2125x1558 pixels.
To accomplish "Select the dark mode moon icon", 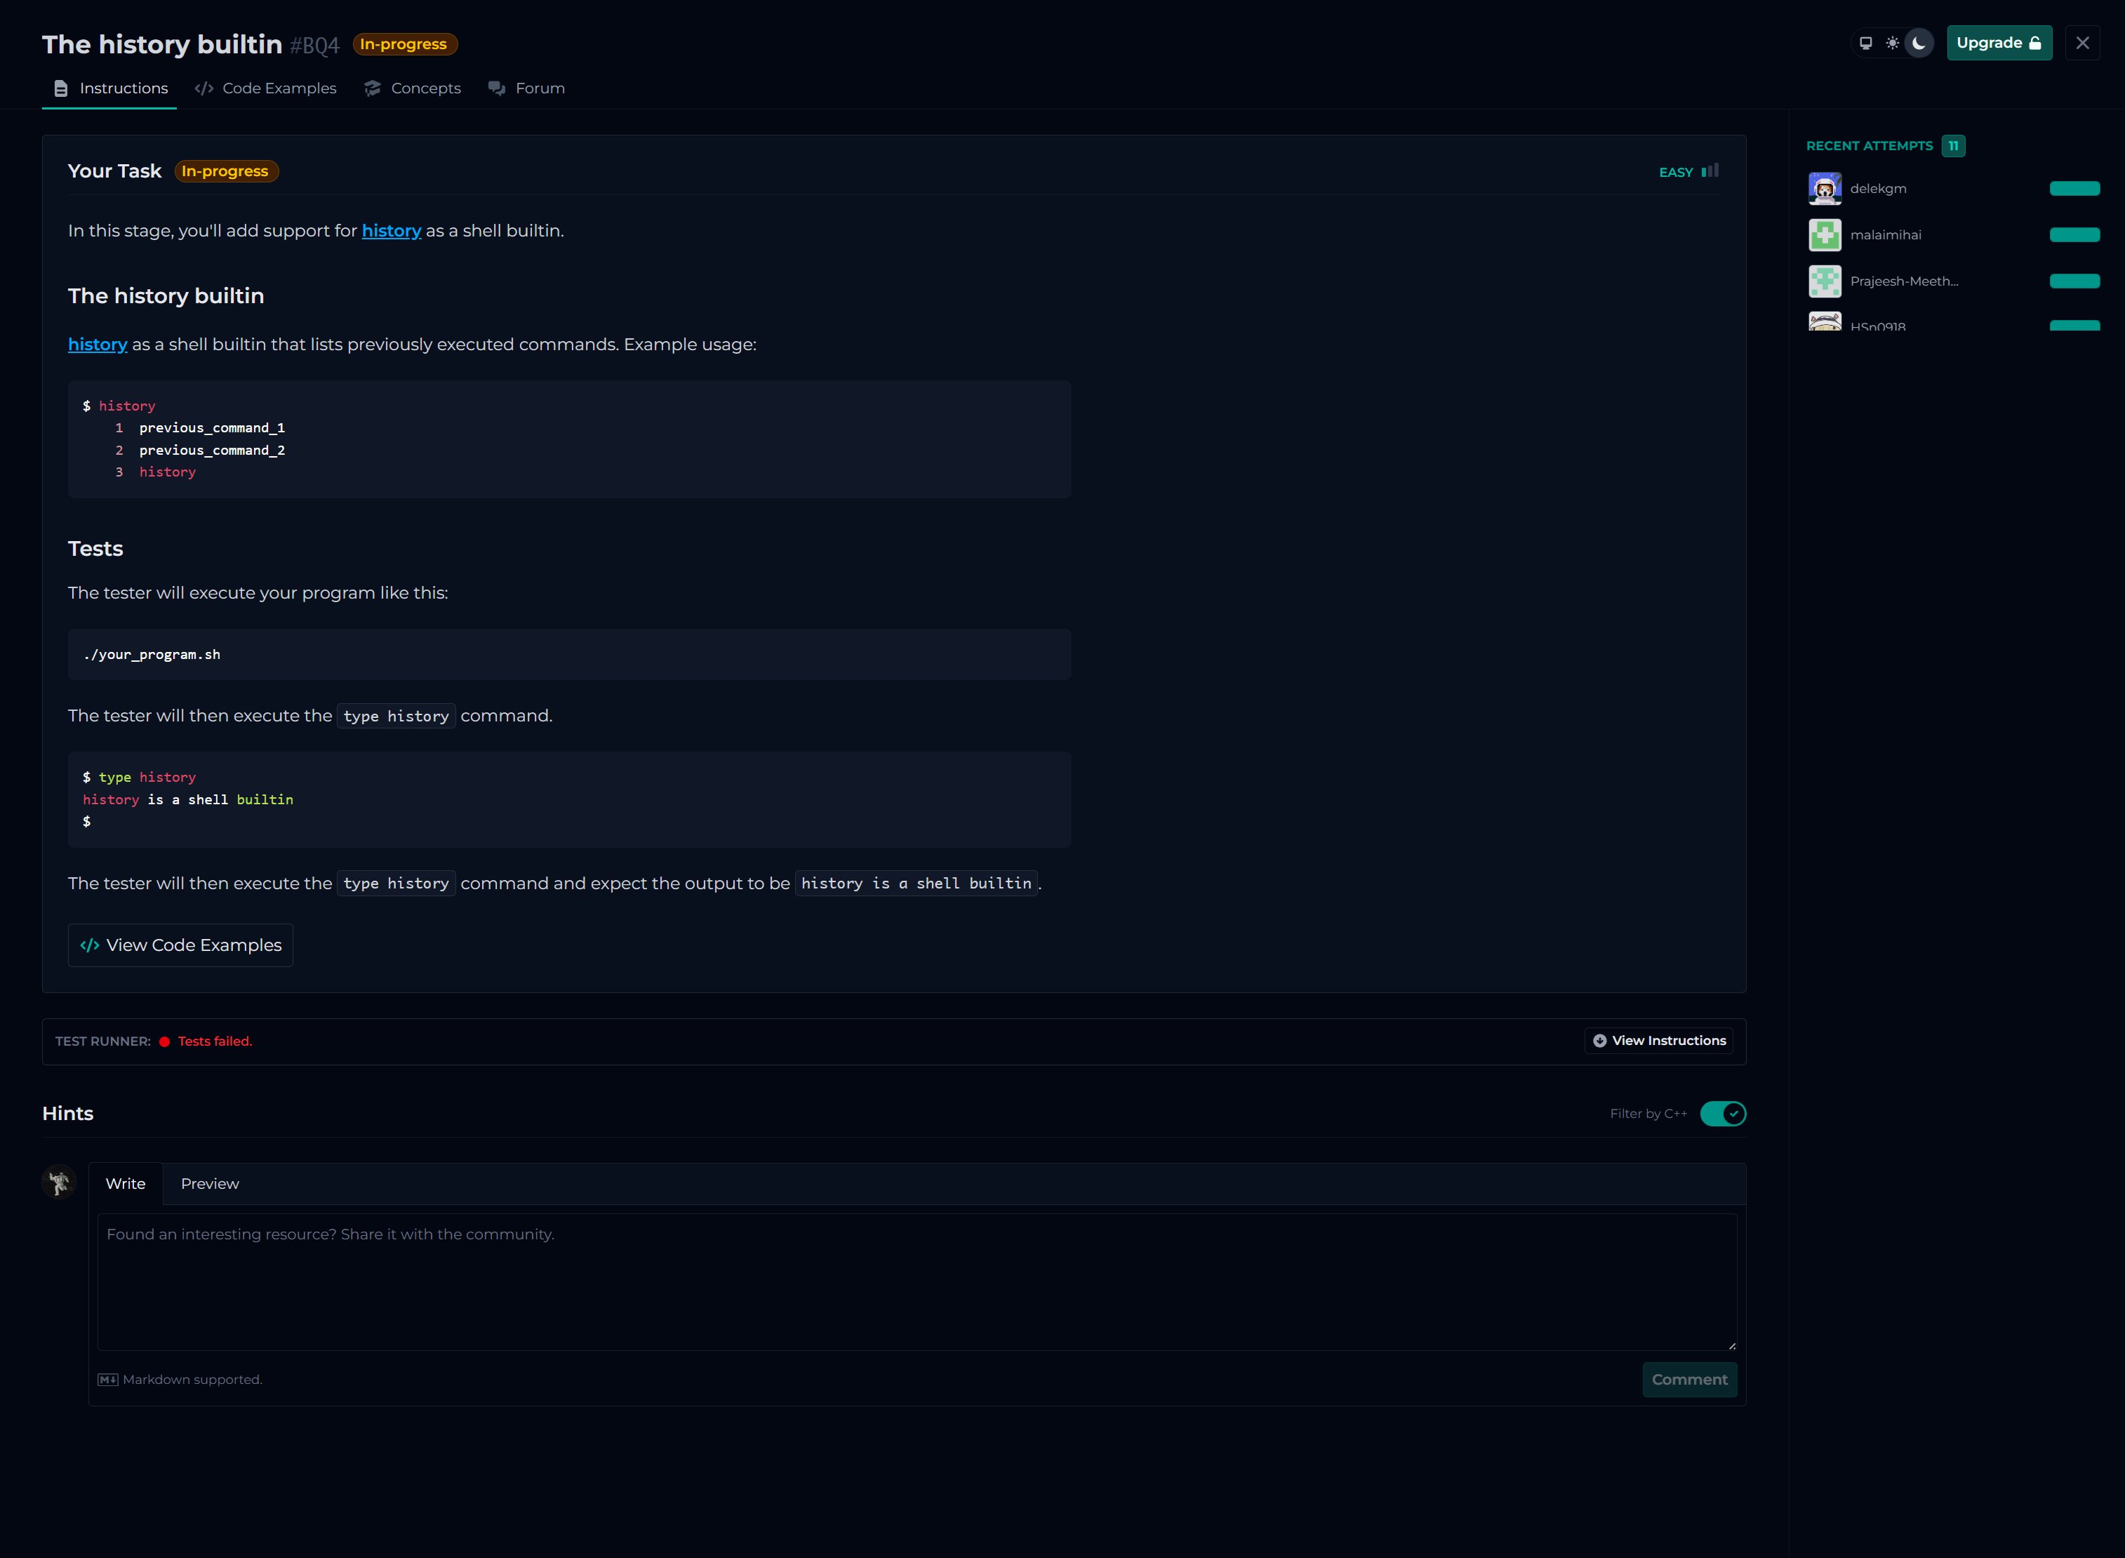I will 1919,44.
